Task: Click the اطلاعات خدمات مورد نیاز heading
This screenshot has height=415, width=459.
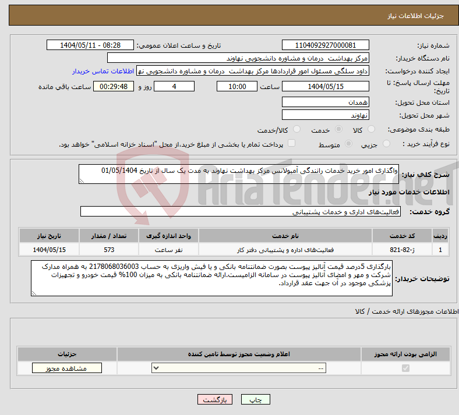Action: click(x=409, y=192)
